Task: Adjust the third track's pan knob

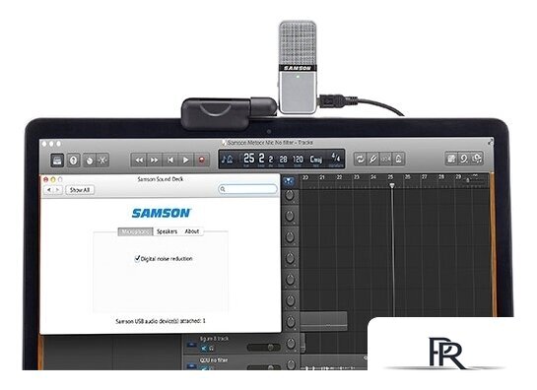Action: click(x=290, y=237)
